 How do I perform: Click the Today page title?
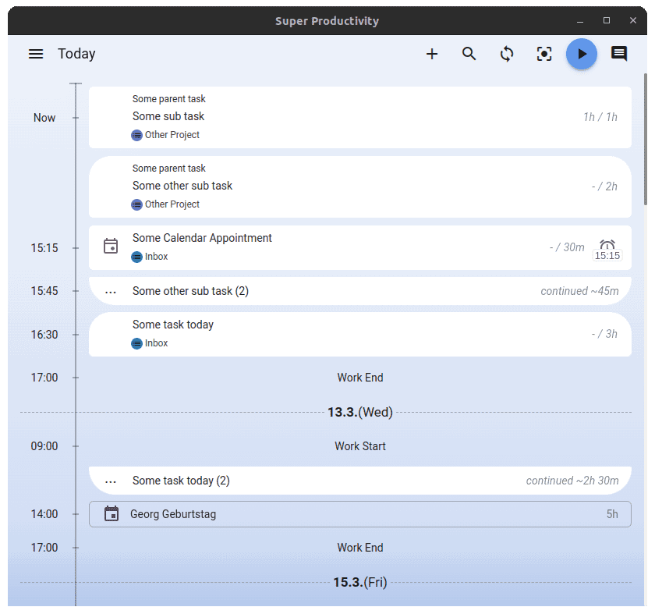click(76, 54)
